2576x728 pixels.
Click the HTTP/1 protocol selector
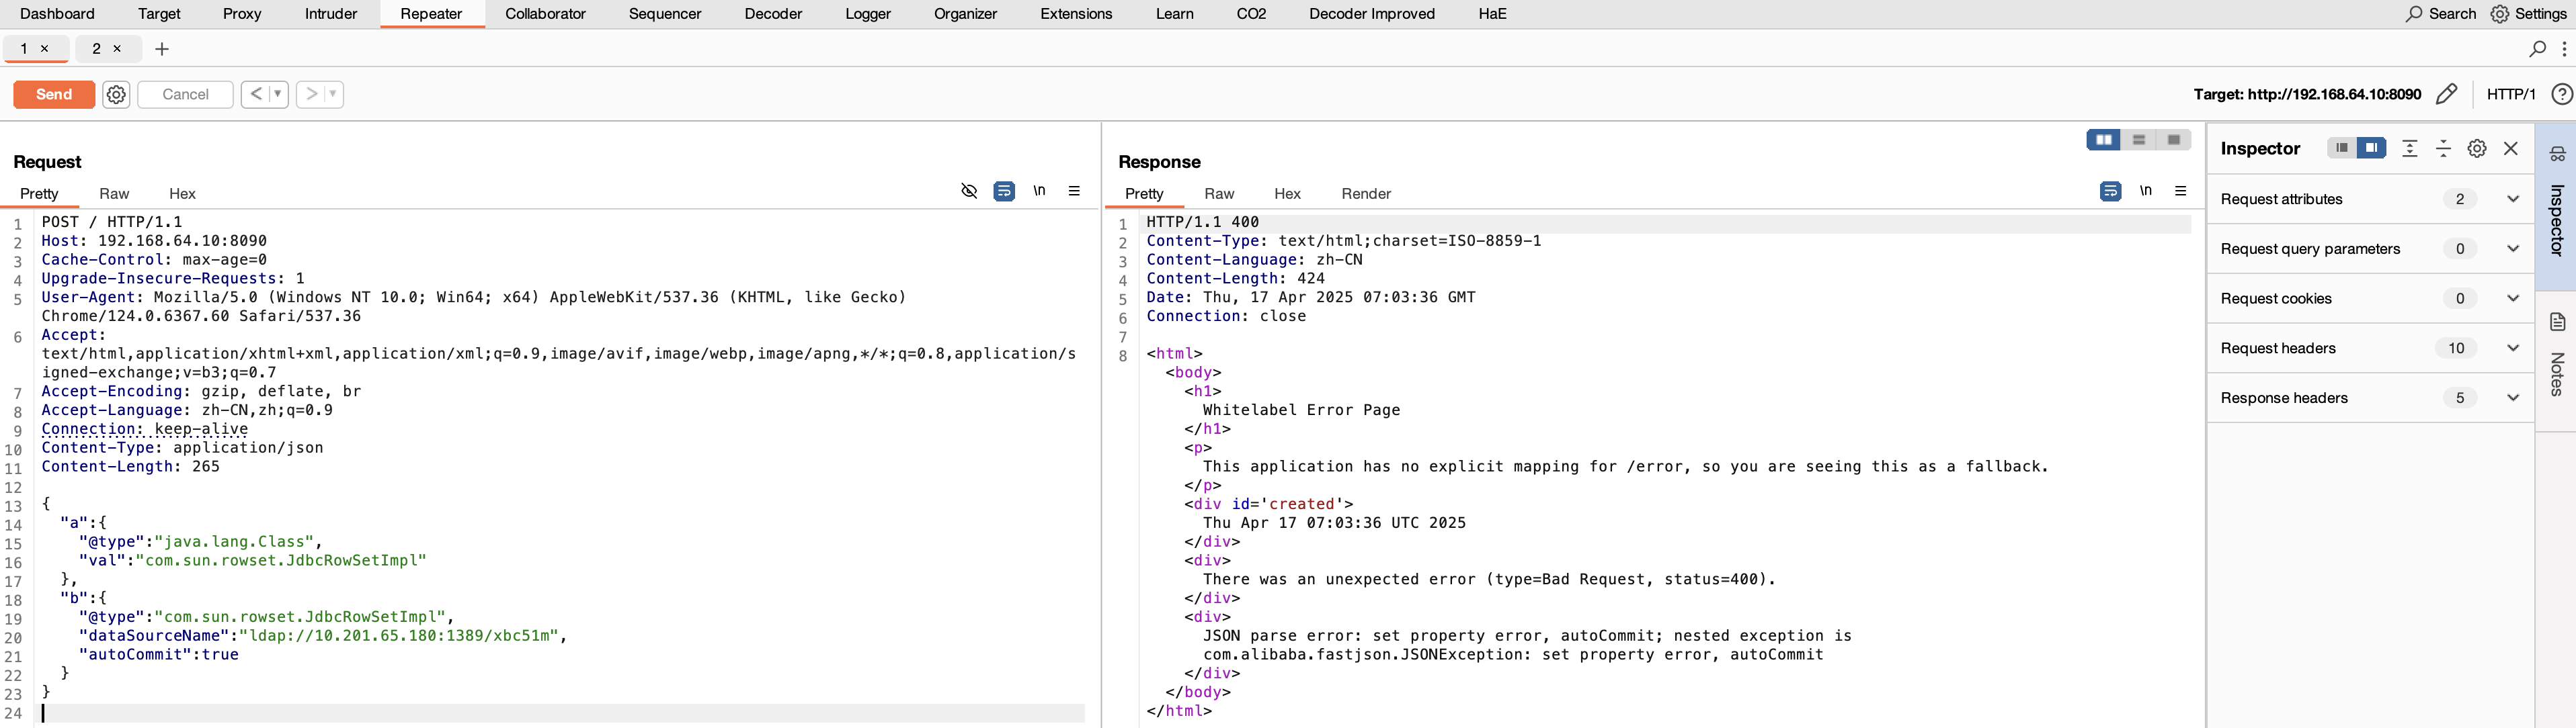(2510, 94)
